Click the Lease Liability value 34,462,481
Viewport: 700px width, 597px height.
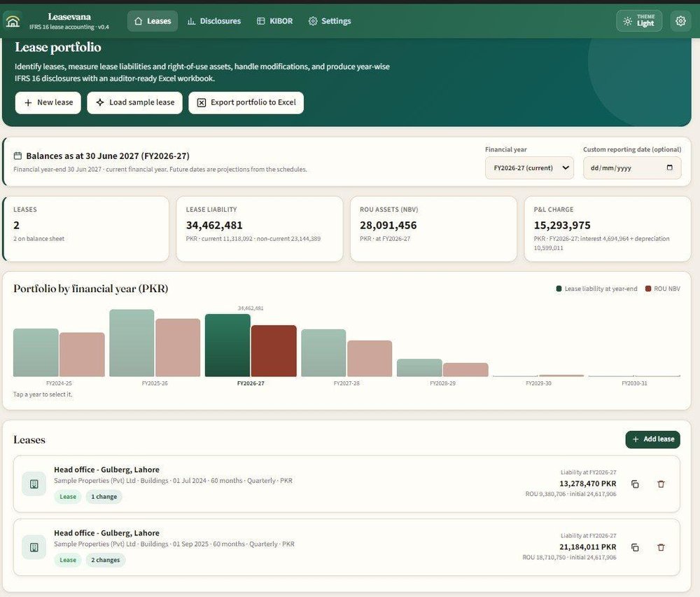214,226
